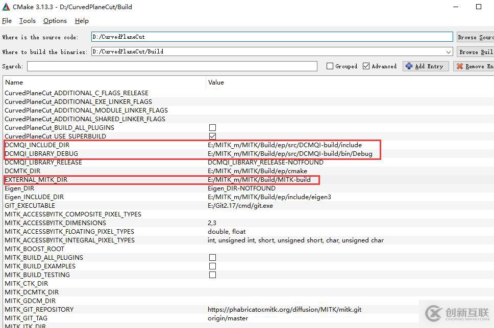This screenshot has height=328, width=494.
Task: Select the MITK_CTK_DIR entry
Action: coord(26,284)
